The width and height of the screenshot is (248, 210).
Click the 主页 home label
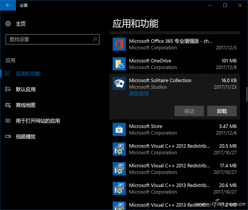(x=21, y=24)
